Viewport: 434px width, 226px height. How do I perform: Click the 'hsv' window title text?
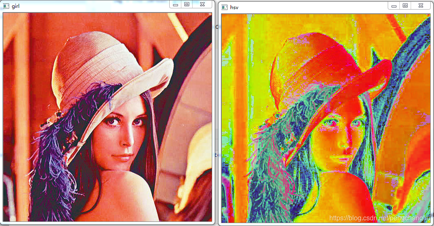pos(234,8)
